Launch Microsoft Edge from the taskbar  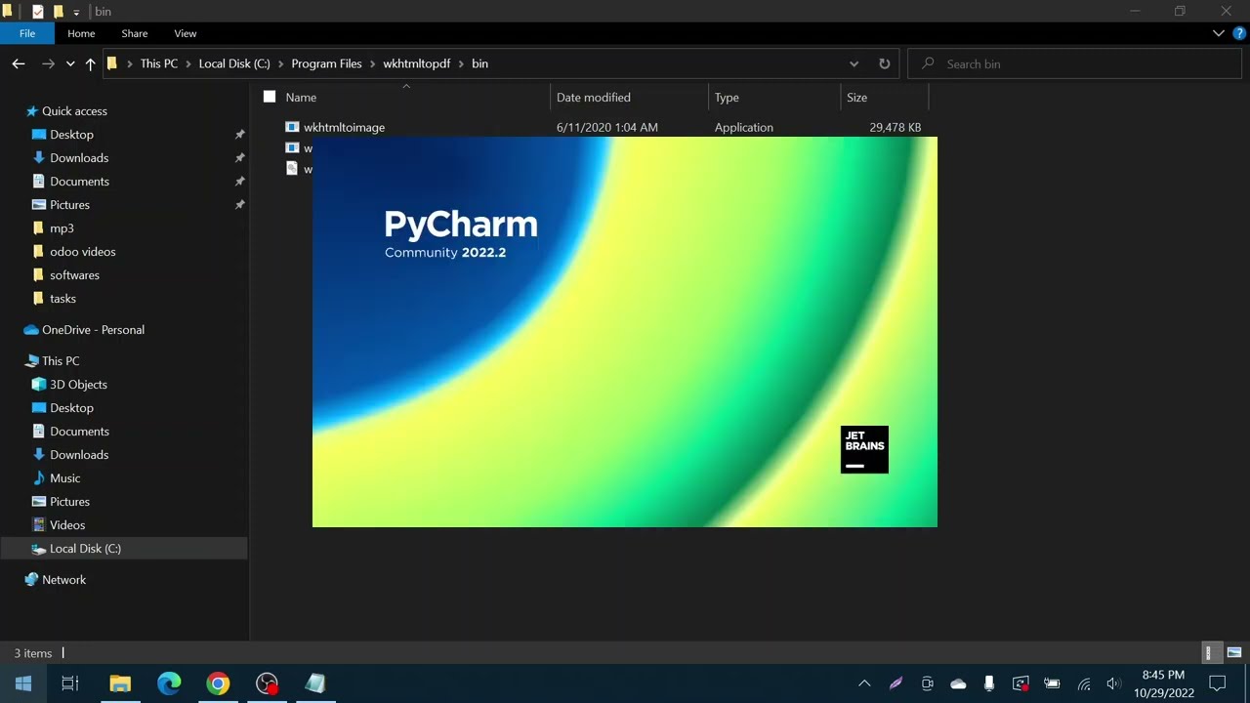click(x=169, y=683)
